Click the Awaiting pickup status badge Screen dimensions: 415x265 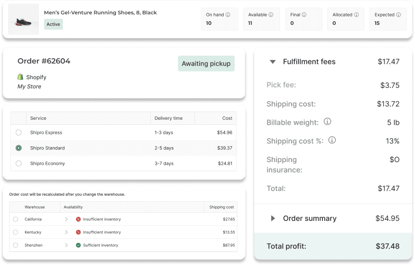coord(206,64)
